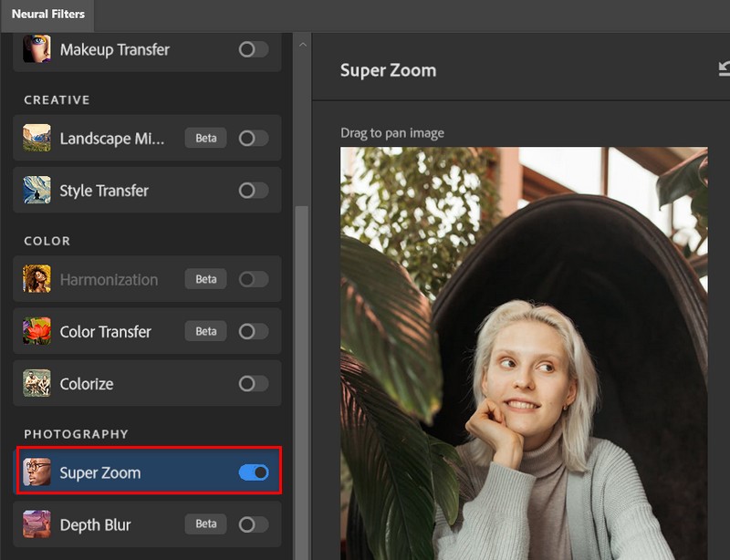Click the Beta badge beside Landscape Mixer
The height and width of the screenshot is (560, 730).
[x=206, y=138]
